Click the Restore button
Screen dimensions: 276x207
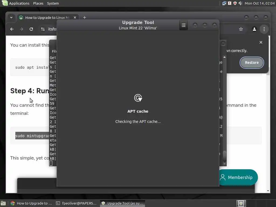[252, 63]
